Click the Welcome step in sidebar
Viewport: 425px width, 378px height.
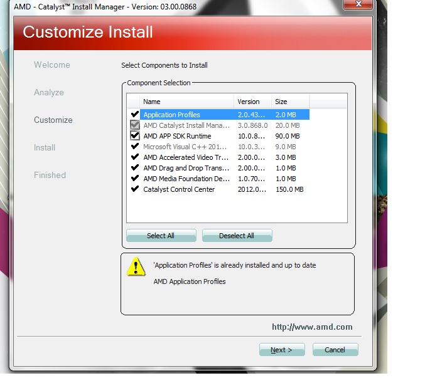(x=51, y=65)
